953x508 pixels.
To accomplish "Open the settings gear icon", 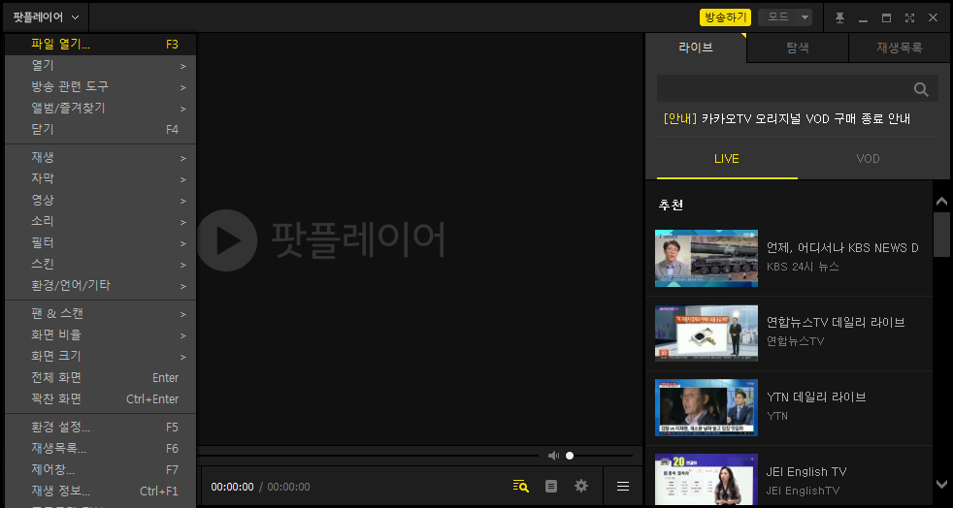I will (581, 486).
